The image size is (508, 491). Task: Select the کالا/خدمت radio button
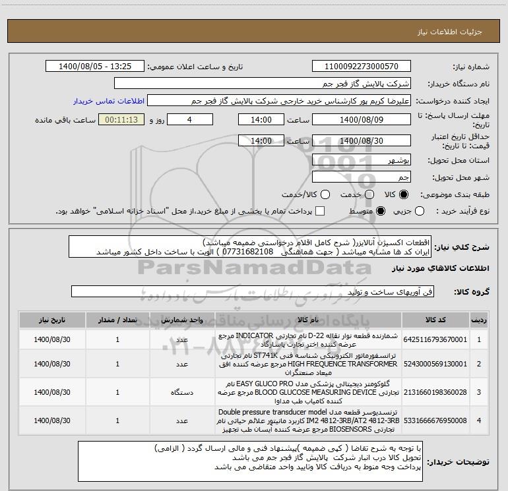[325, 194]
